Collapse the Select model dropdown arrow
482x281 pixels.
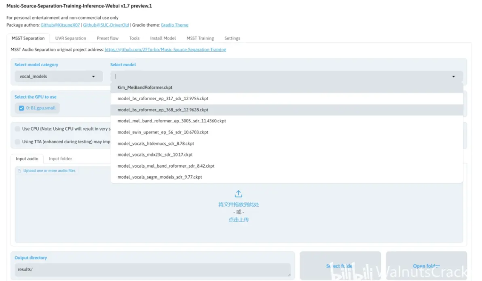coord(453,77)
